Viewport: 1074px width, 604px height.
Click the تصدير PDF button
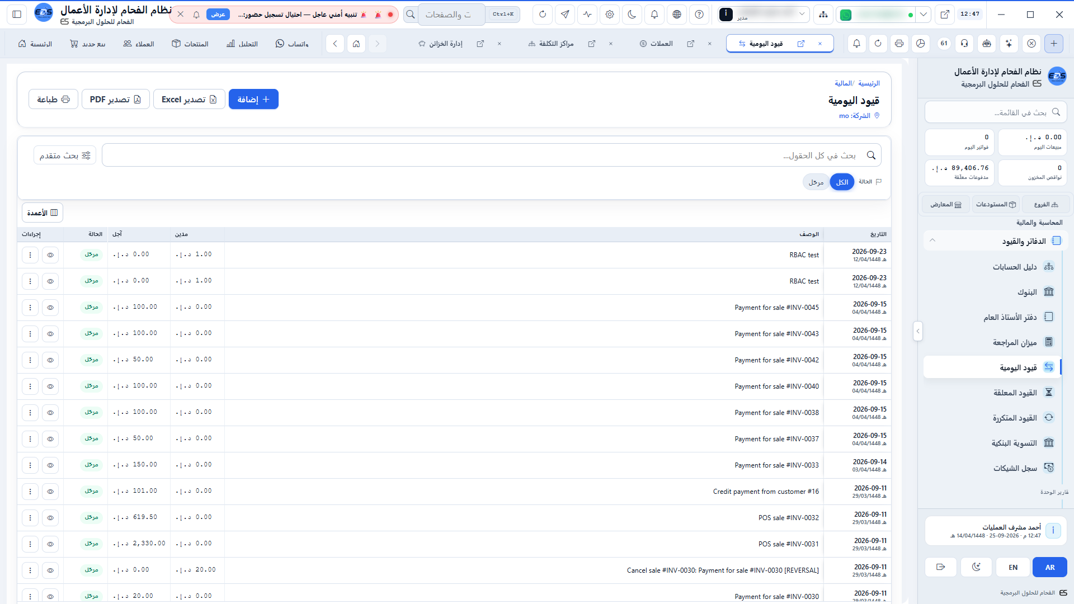115,100
